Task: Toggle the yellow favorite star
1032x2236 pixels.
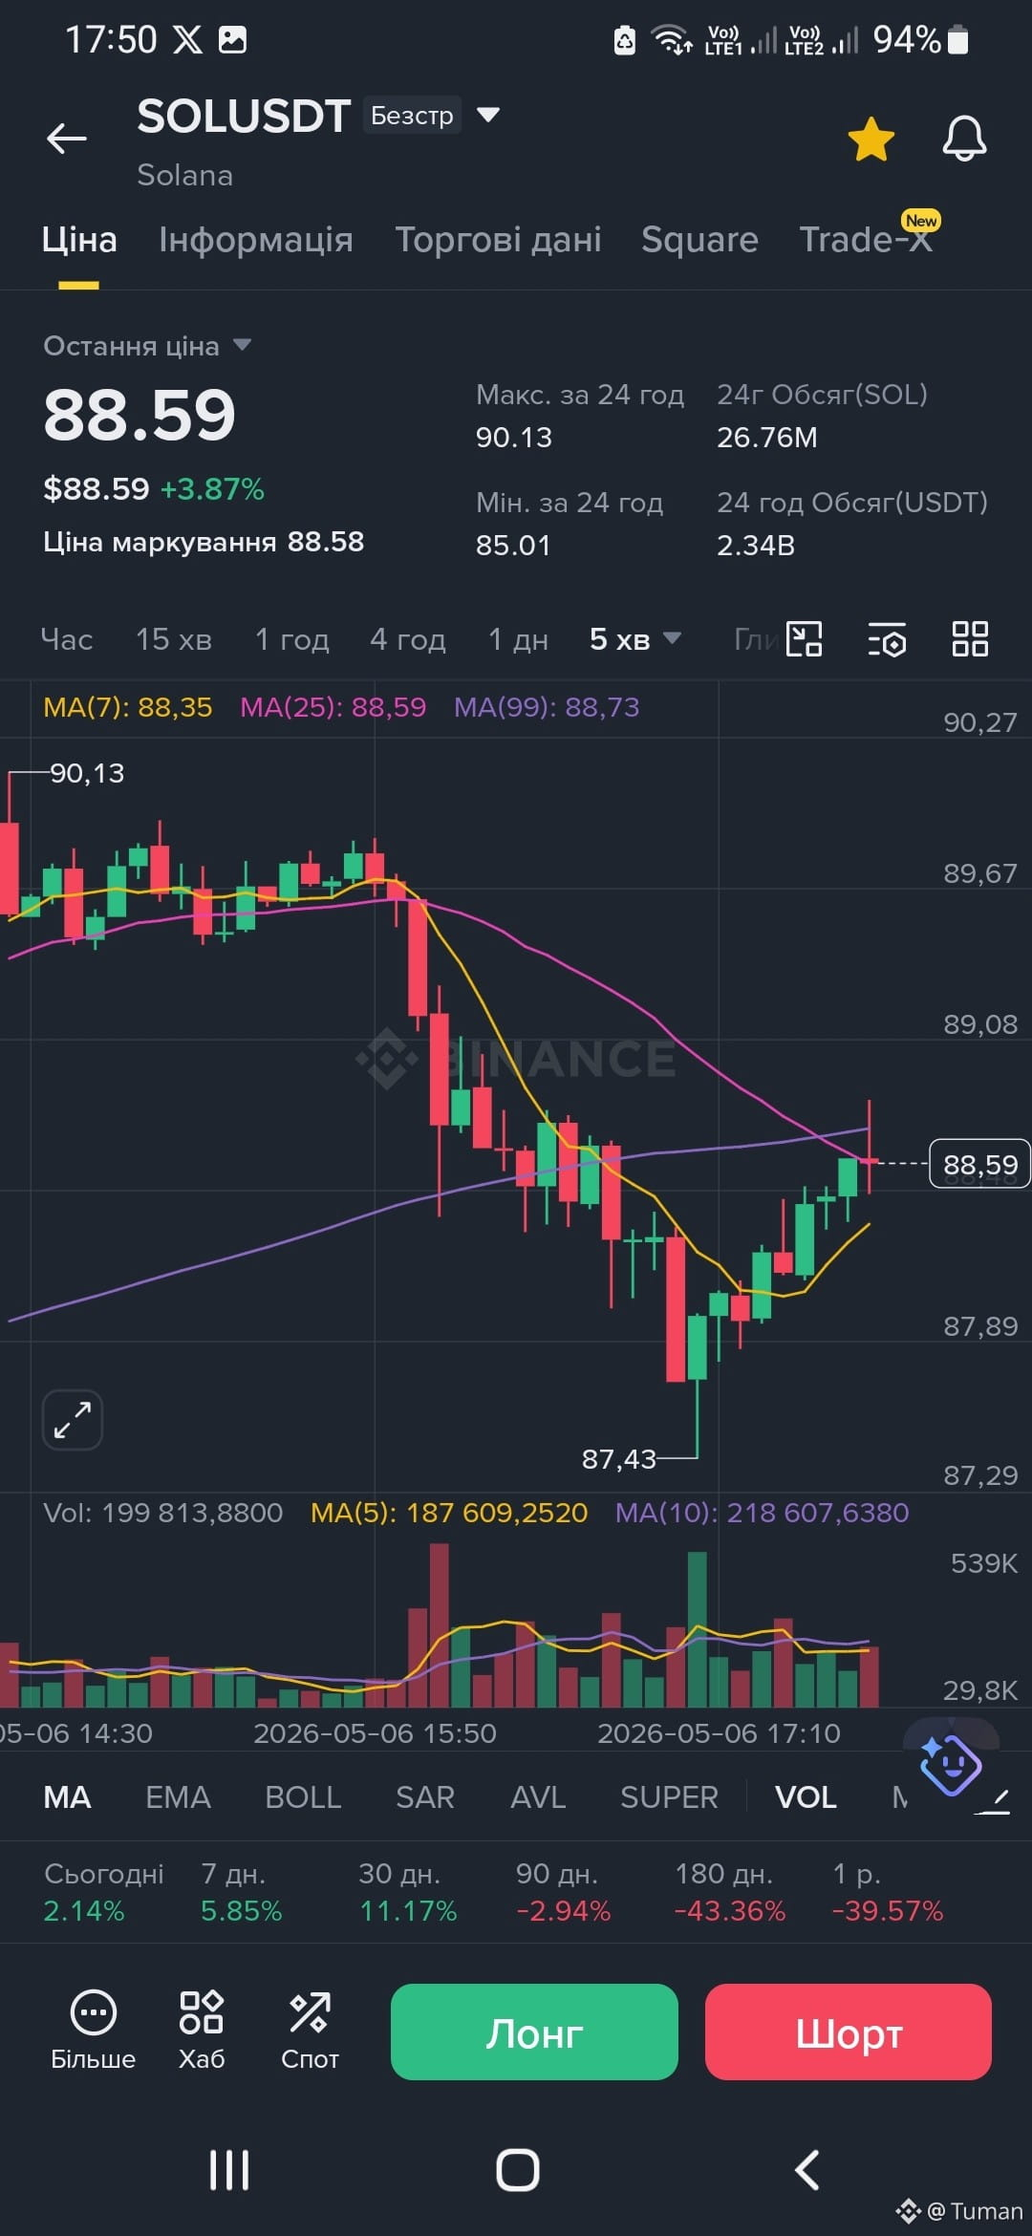Action: [x=871, y=140]
